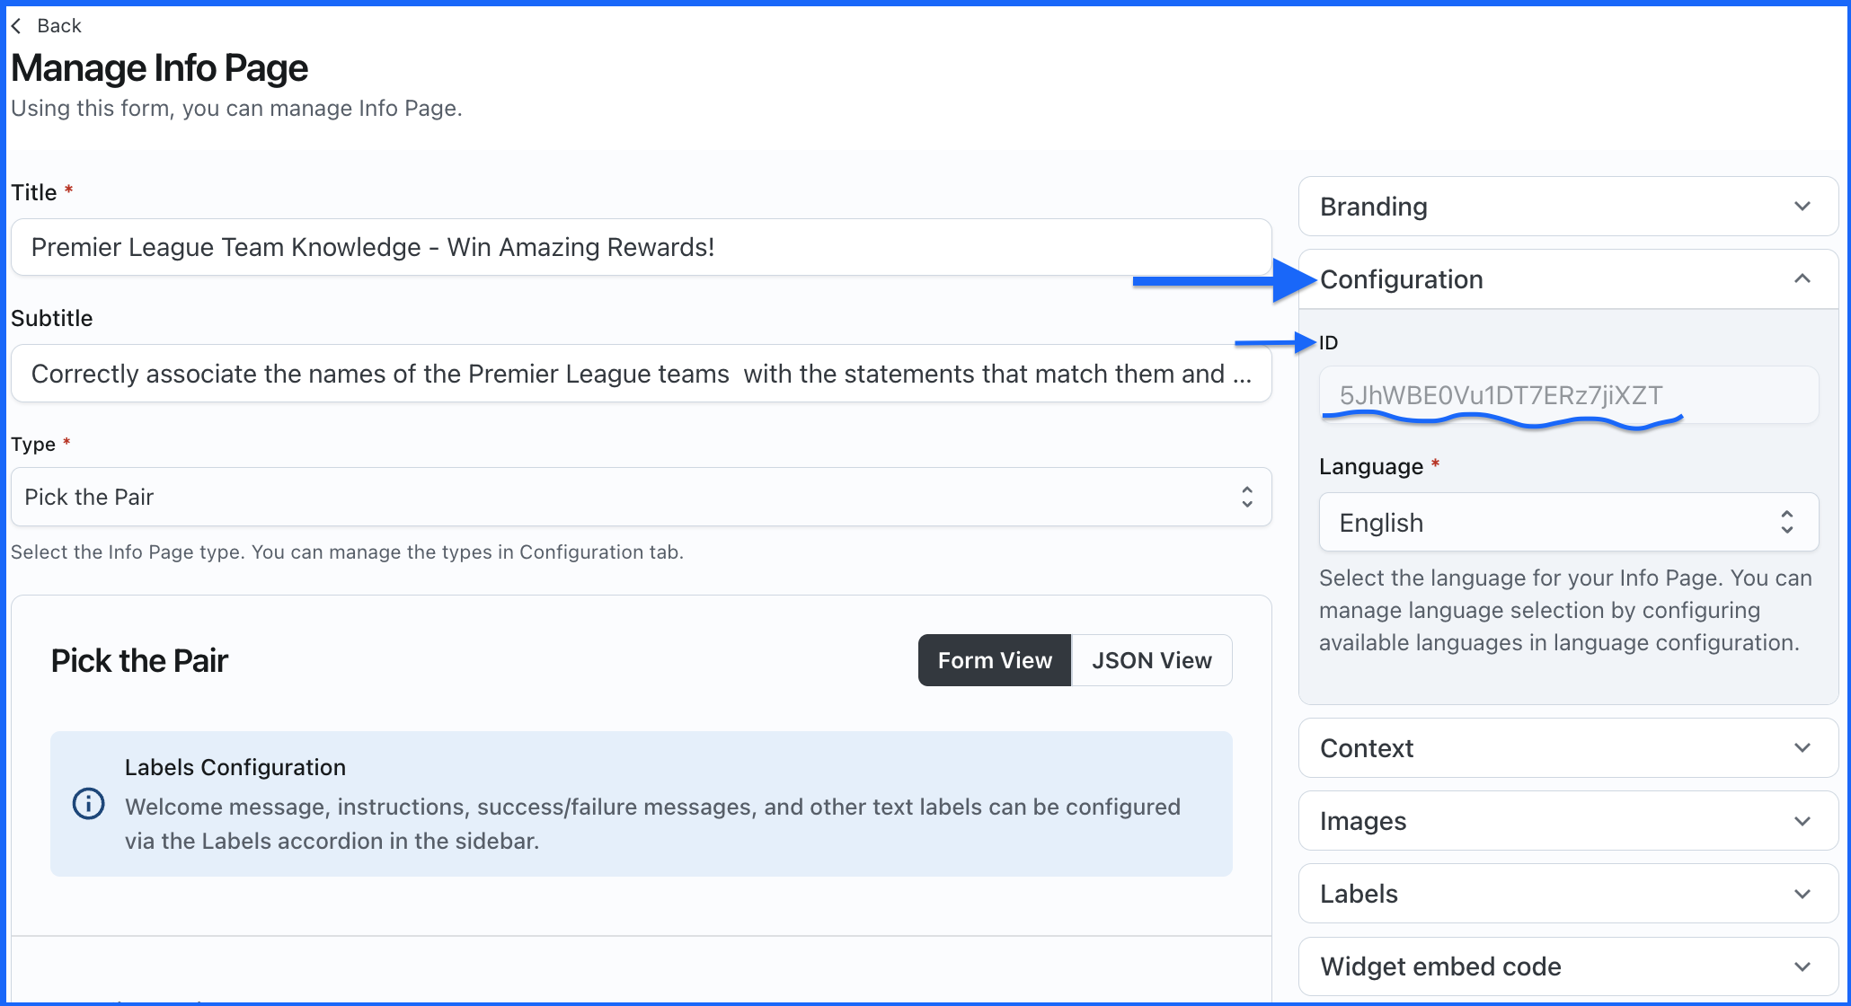Expand the Branding section chevron
The height and width of the screenshot is (1006, 1851).
point(1802,207)
